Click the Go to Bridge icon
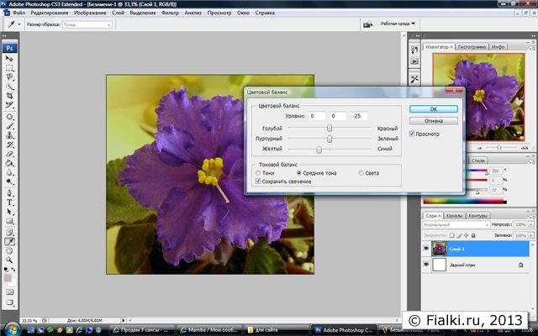 367,25
